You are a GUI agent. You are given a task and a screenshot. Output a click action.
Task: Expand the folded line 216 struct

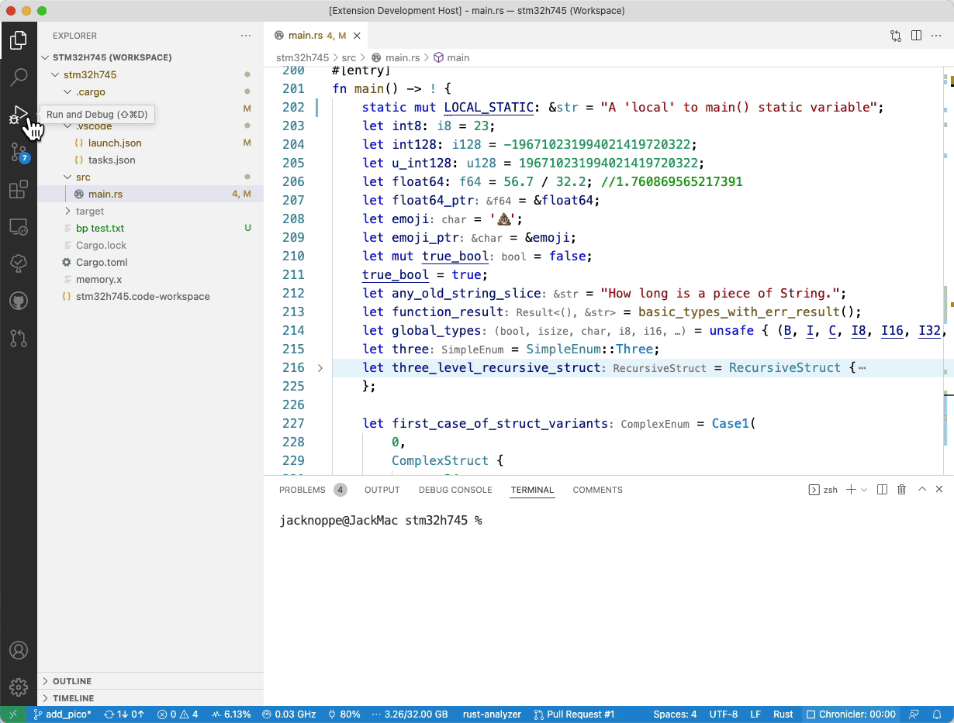pos(320,368)
